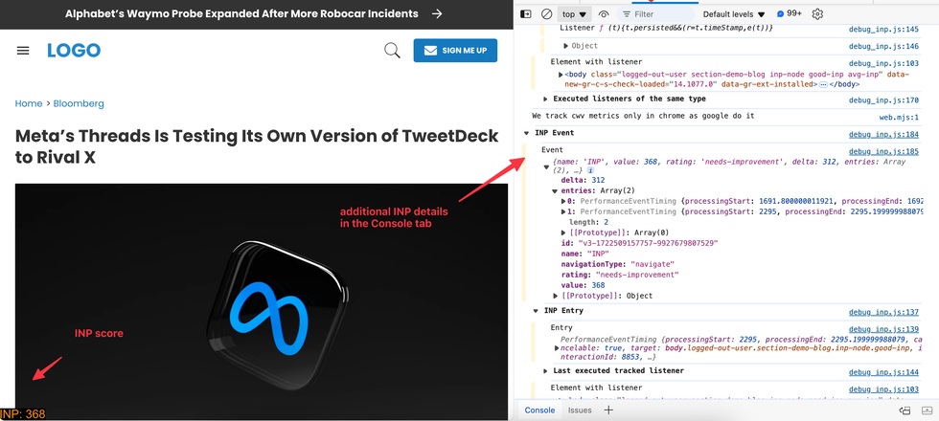Screen dimensions: 939x421
Task: Collapse the INP Entry group
Action: pyautogui.click(x=536, y=311)
